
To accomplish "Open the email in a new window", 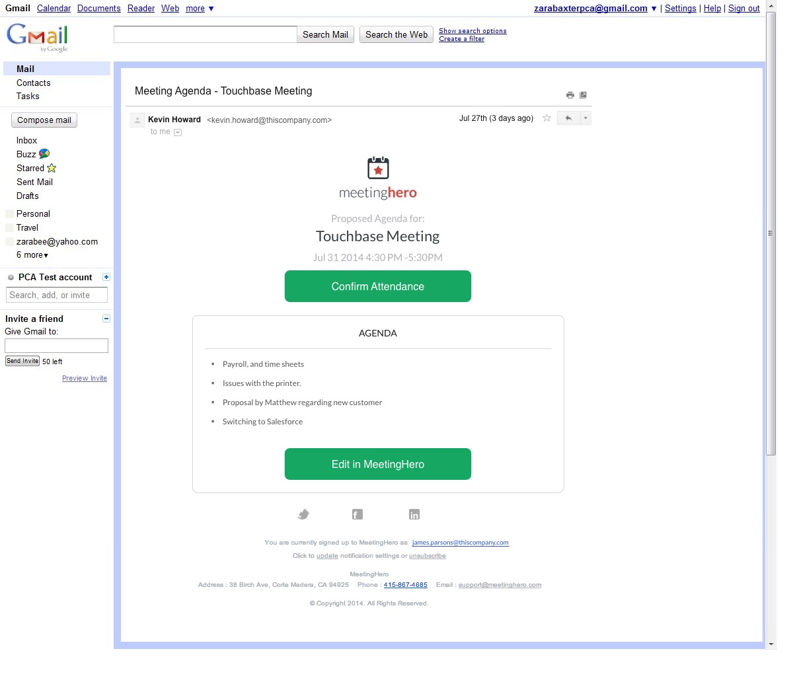I will 583,95.
